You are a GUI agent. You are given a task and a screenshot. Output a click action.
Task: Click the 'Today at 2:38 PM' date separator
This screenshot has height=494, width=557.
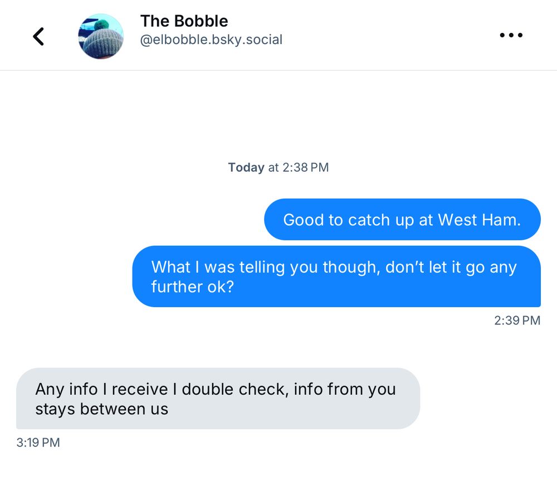point(278,167)
